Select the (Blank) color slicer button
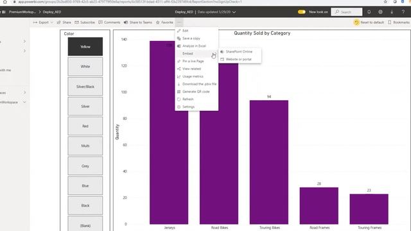Screen dimensions: 411x231 click(85, 224)
